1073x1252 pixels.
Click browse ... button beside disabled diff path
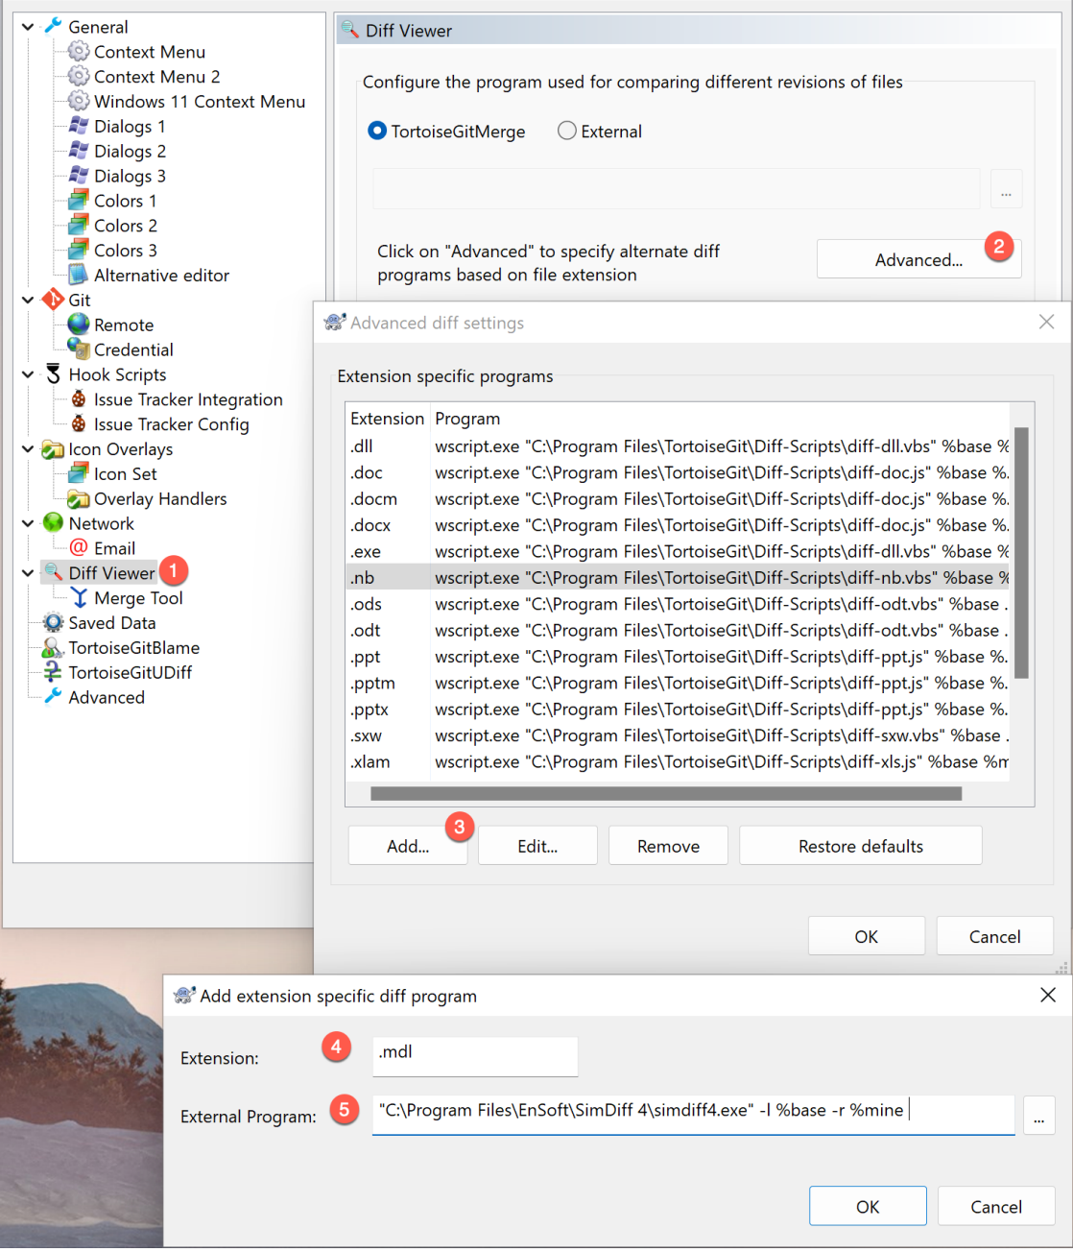pyautogui.click(x=1006, y=189)
